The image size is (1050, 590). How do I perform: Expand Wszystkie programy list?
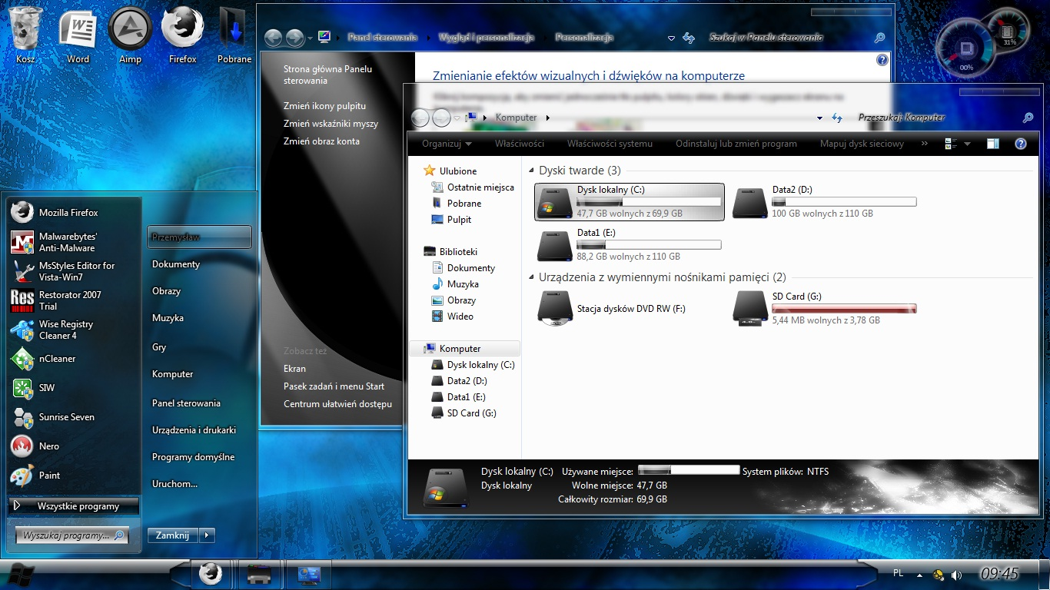tap(75, 506)
